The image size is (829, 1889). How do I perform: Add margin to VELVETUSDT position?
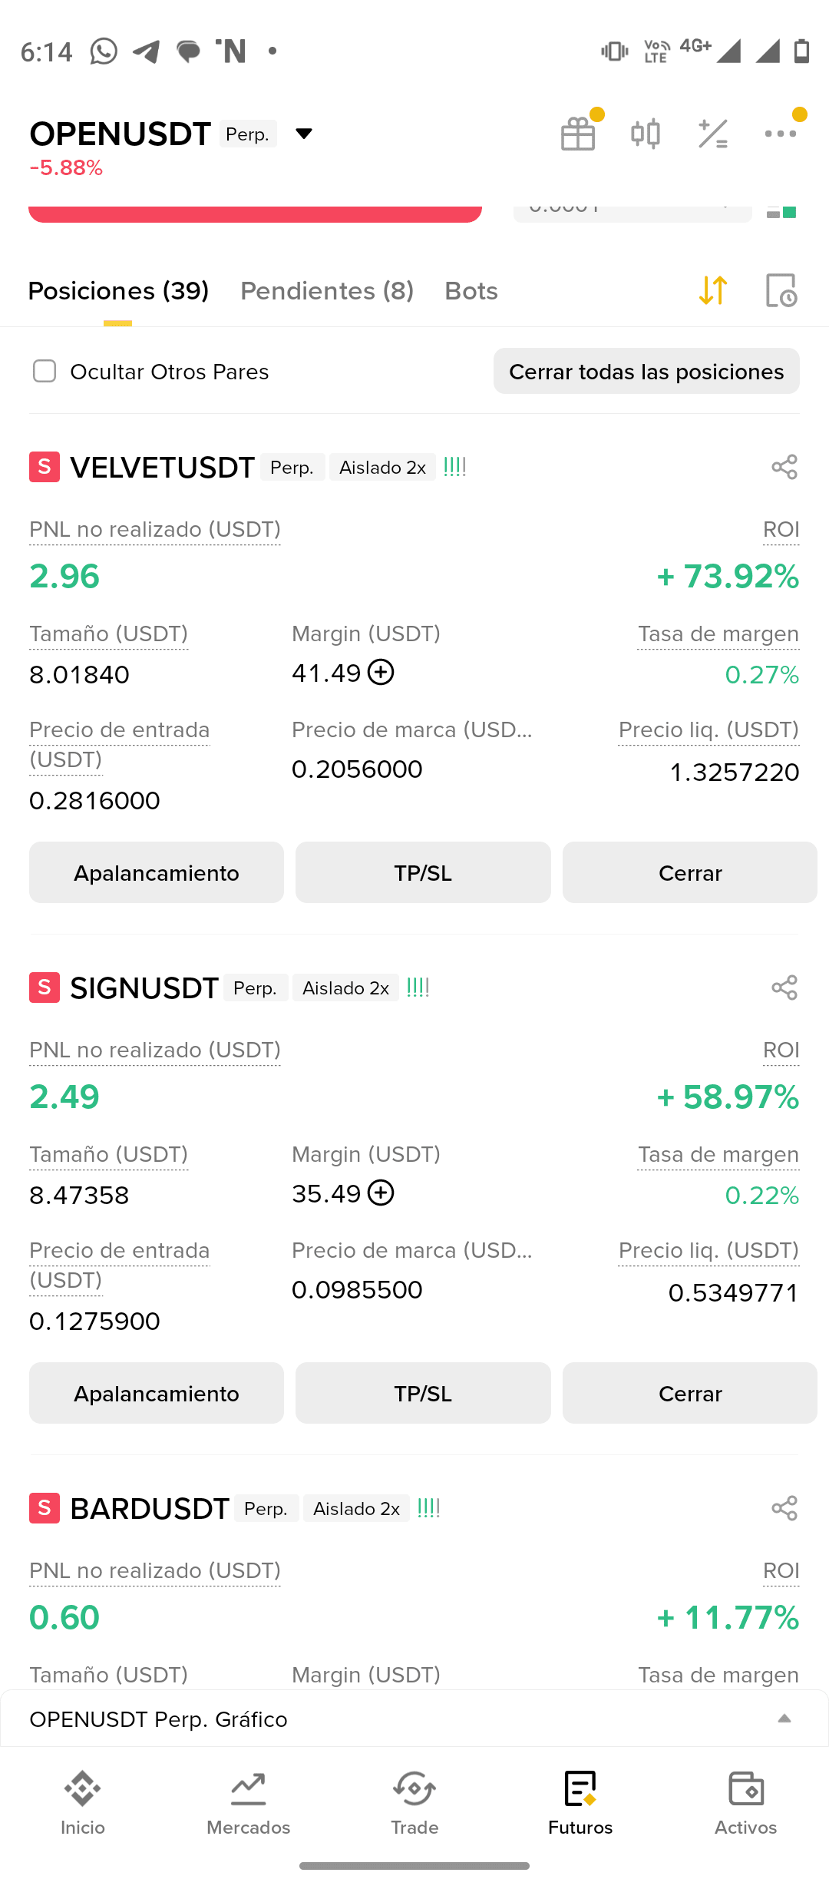(381, 673)
